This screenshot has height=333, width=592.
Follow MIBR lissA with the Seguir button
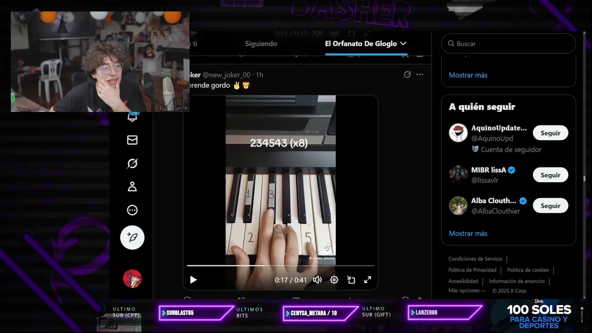550,175
